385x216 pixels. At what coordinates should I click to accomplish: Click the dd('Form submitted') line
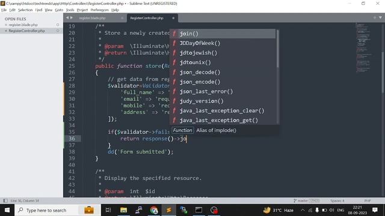[140, 152]
